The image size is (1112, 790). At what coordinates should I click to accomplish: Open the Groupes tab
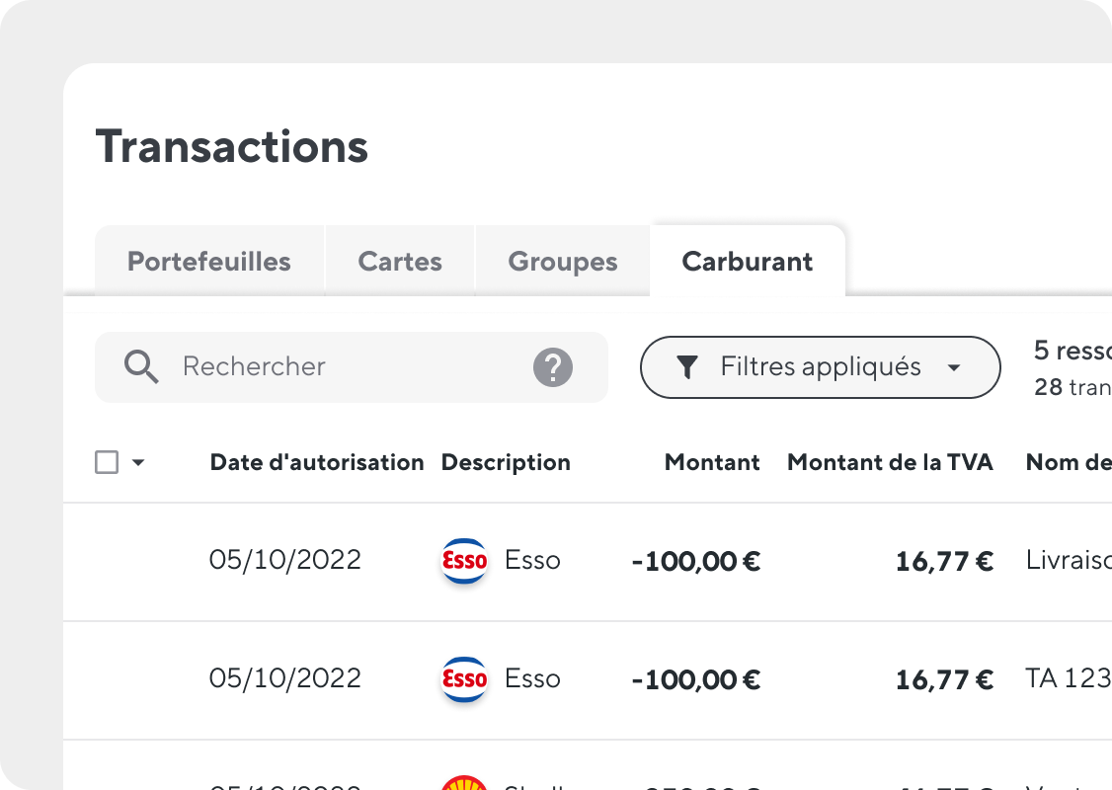click(x=562, y=261)
